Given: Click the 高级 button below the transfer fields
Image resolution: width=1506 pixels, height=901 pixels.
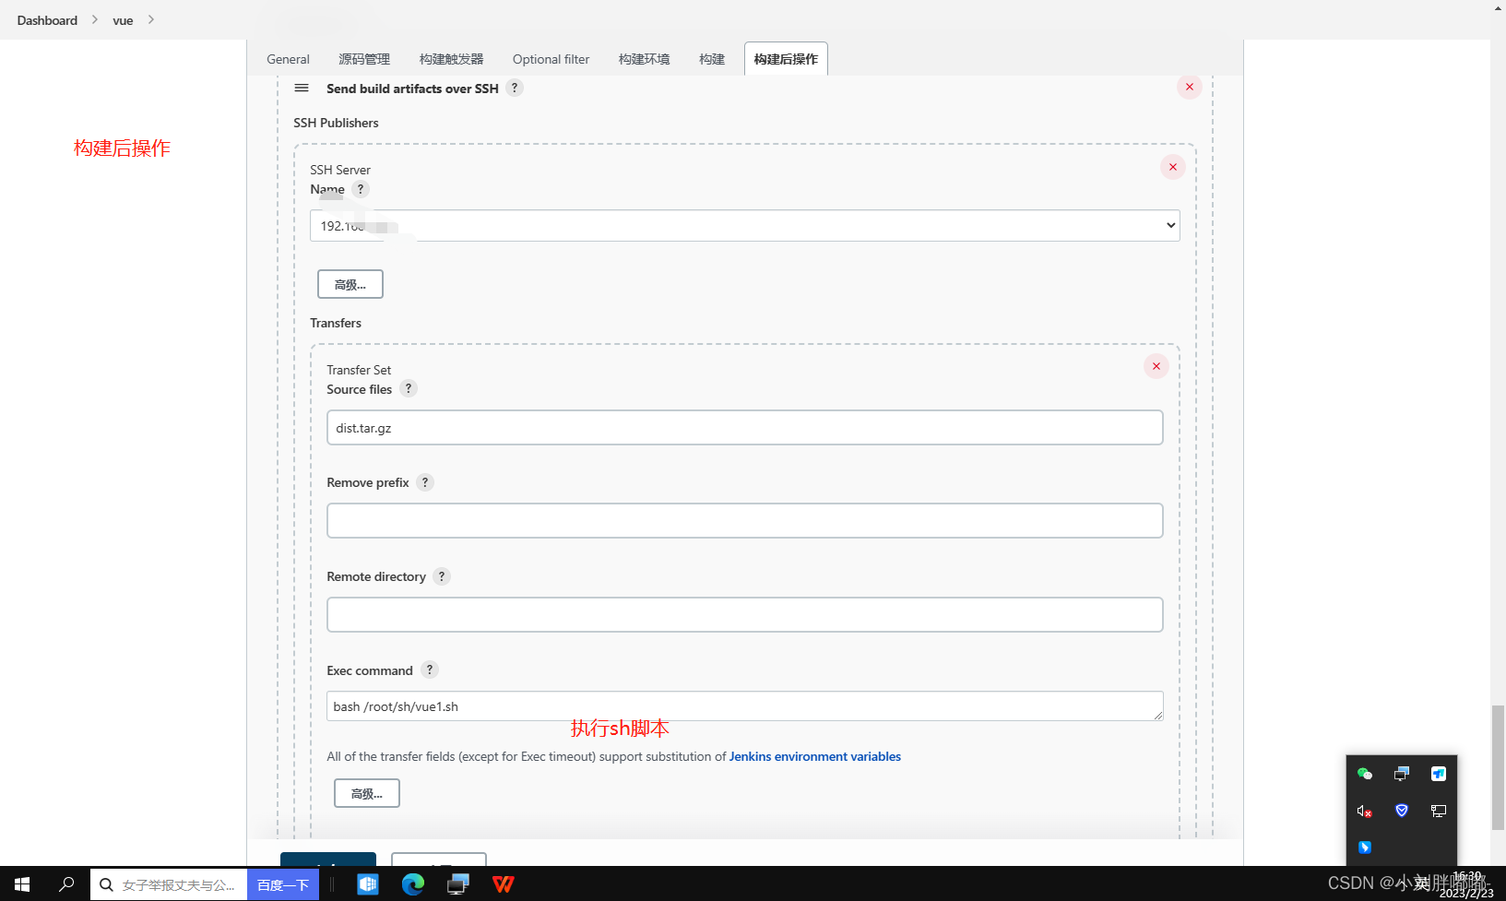Looking at the screenshot, I should 366,793.
